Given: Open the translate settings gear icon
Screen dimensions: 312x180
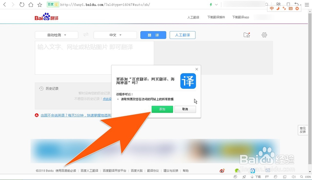Looking at the screenshot, I should tap(264, 35).
